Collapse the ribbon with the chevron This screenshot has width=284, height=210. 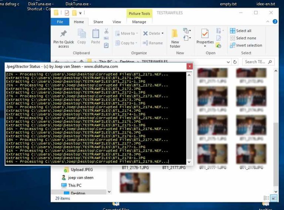(267, 22)
